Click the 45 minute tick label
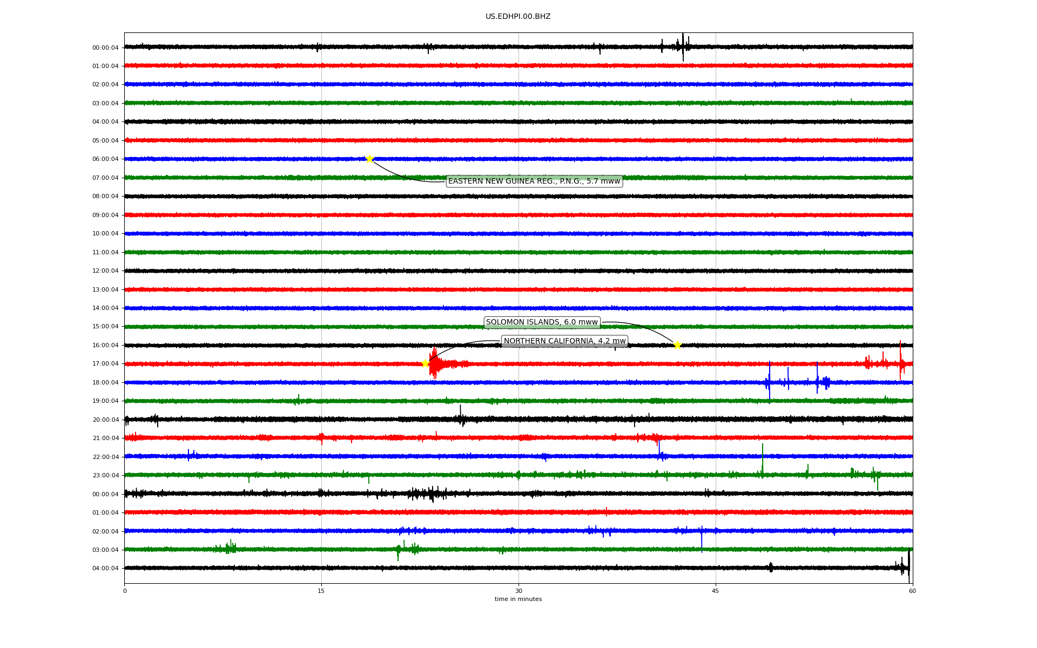The image size is (1037, 648). click(716, 591)
